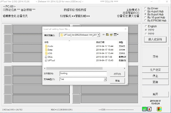Click the 更新 update button
This screenshot has width=171, height=113.
pos(155,82)
